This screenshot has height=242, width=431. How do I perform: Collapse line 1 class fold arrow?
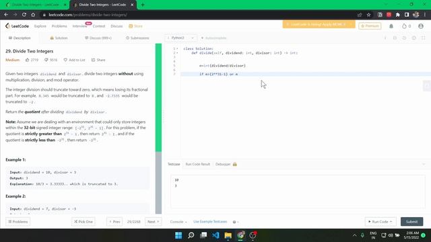tap(177, 48)
